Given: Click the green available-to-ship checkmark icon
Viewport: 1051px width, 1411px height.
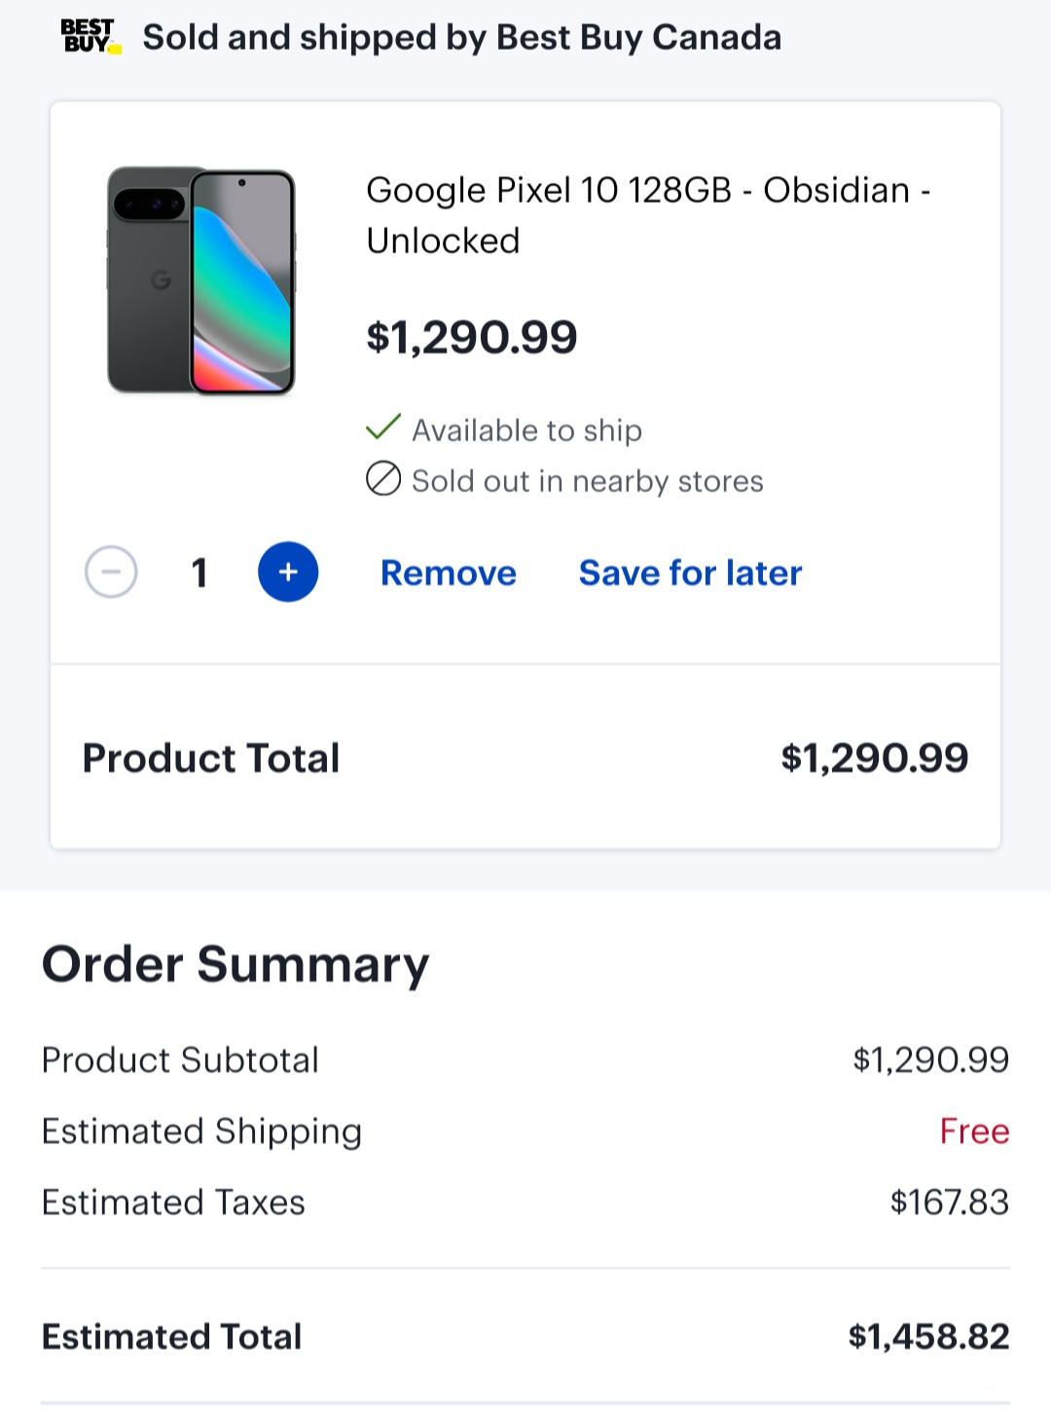Looking at the screenshot, I should 382,427.
